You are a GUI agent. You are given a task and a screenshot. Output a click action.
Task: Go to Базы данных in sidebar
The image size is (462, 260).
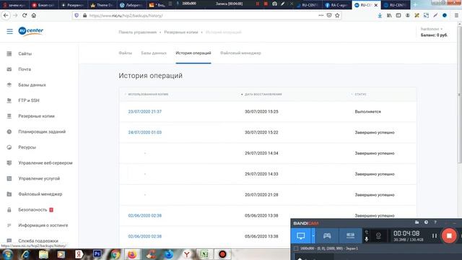(32, 85)
